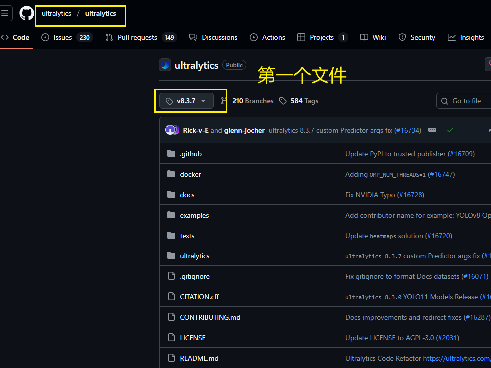Click the GitHub Octocat logo

26,14
